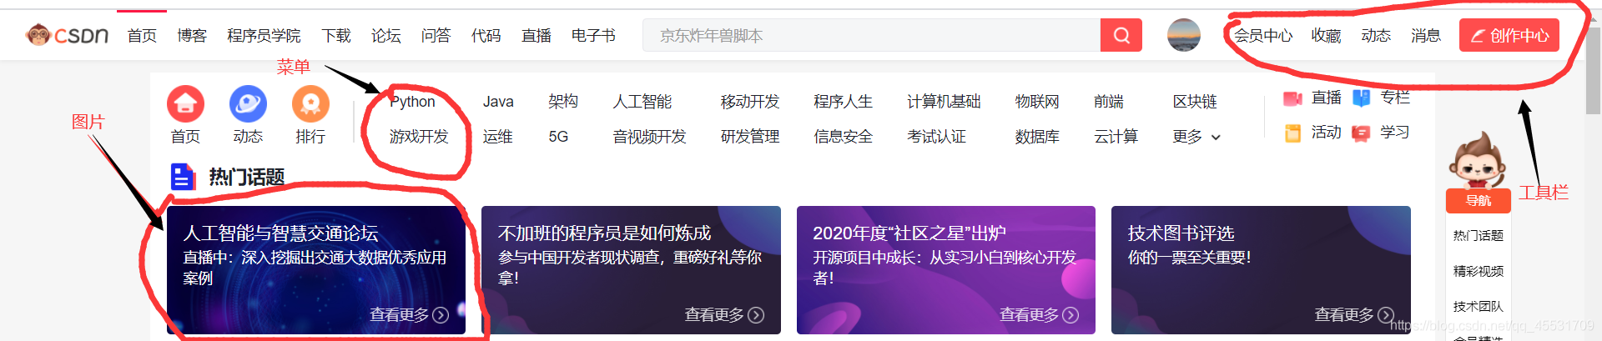Open the user avatar profile picture
This screenshot has height=341, width=1602.
[1183, 35]
